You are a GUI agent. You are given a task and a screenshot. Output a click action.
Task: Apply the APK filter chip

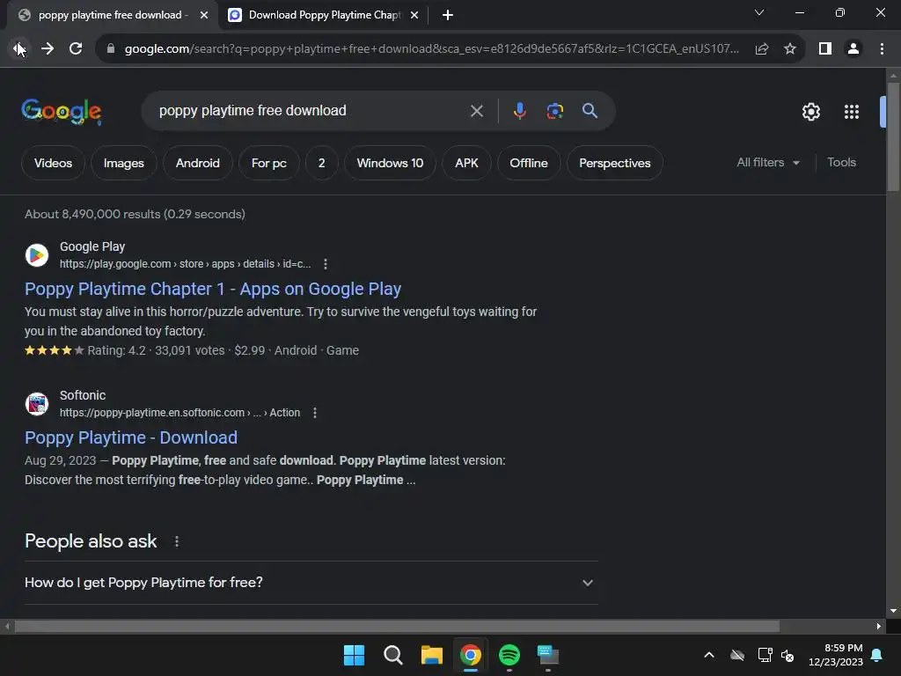pos(466,163)
